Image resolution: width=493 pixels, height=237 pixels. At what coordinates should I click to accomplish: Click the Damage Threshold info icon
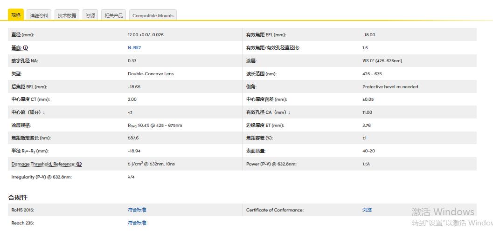tap(79, 164)
